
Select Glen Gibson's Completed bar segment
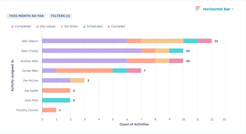tap(84, 41)
